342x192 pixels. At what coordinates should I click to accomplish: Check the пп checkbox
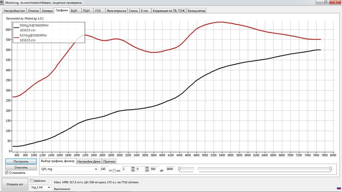pos(114,171)
